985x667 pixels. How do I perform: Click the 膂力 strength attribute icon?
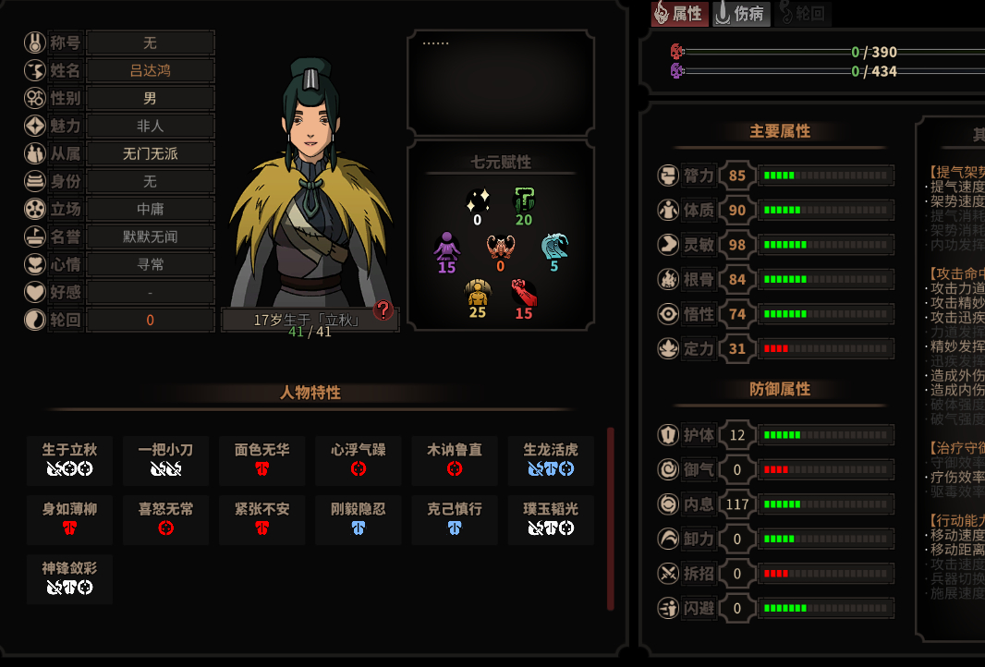click(668, 176)
